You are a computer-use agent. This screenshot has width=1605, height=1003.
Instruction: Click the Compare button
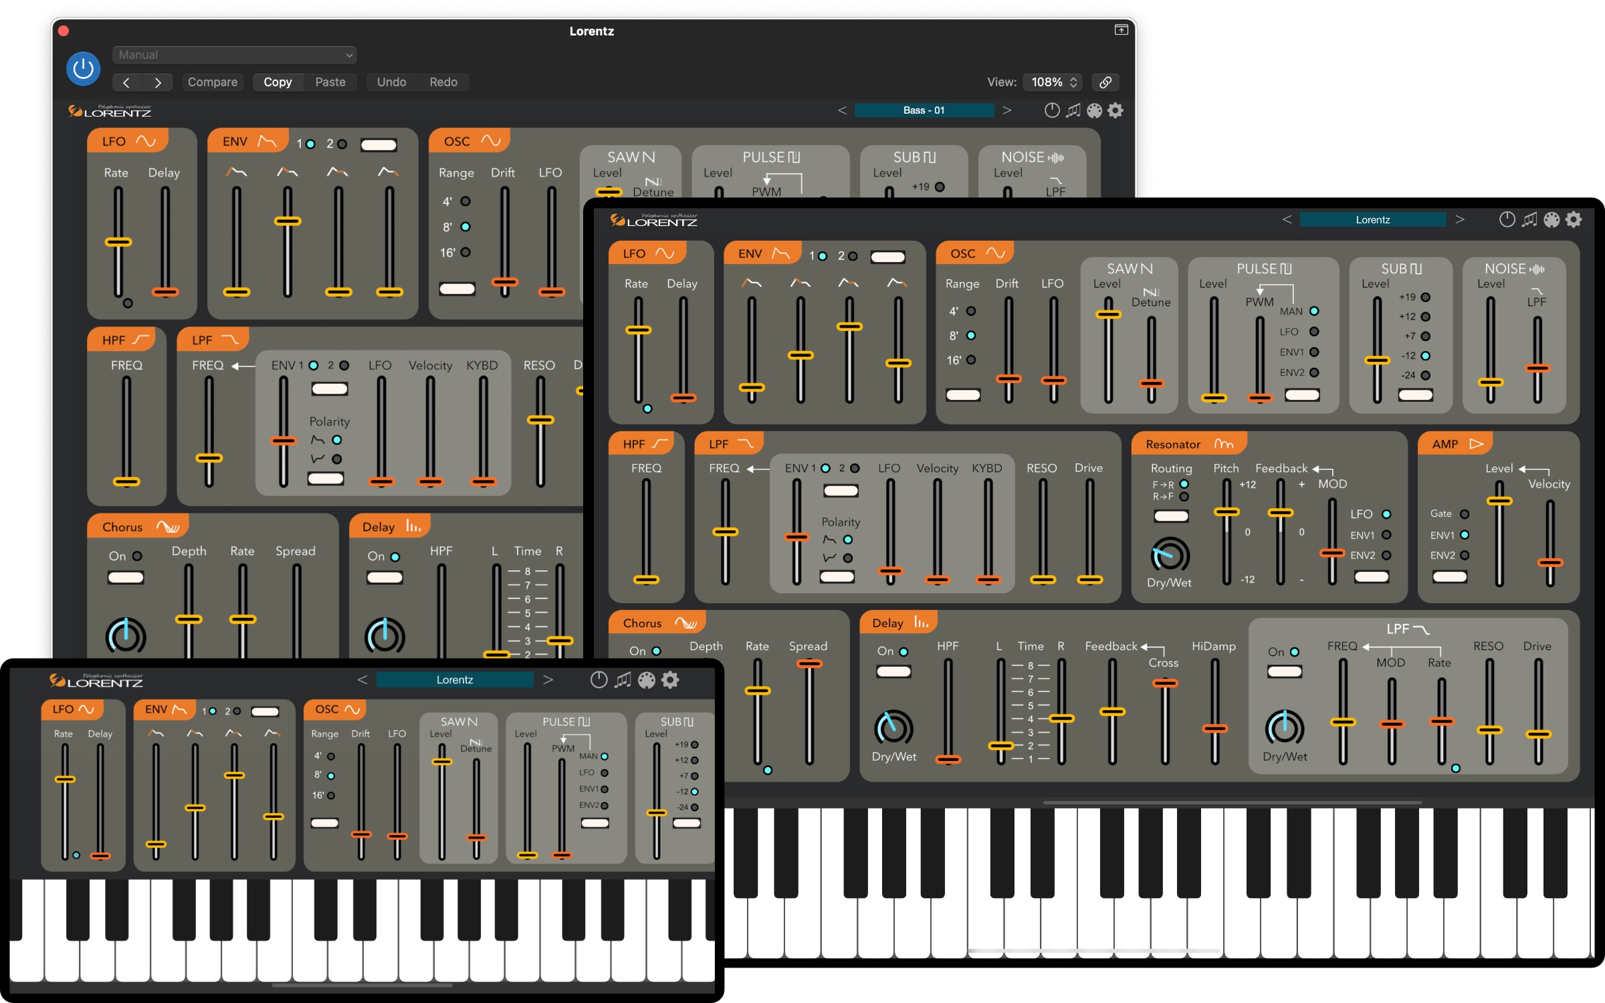[x=213, y=82]
